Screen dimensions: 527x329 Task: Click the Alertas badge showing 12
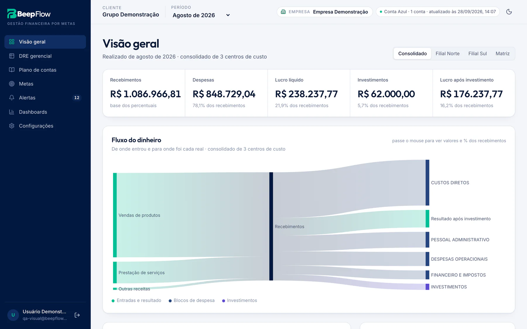pyautogui.click(x=77, y=98)
